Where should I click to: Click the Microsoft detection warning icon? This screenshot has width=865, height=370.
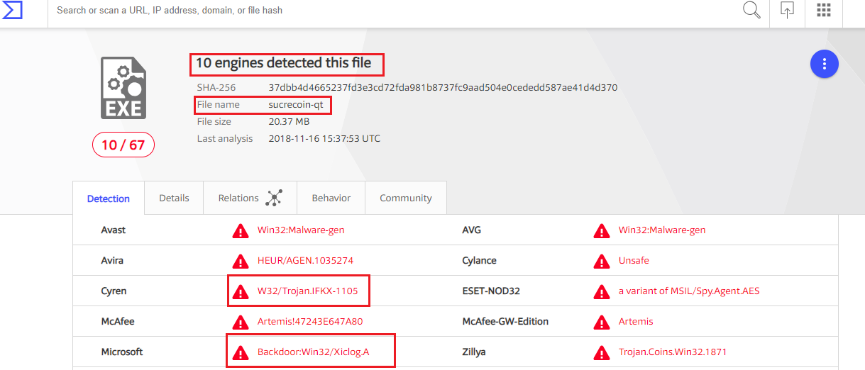[x=241, y=352]
